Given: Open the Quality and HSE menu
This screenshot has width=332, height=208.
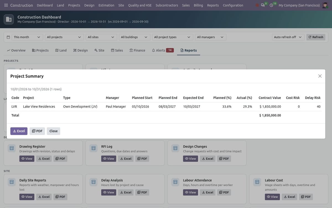Looking at the screenshot, I should [x=140, y=5].
